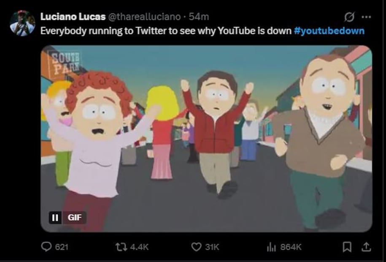Click the South Park logo watermark

point(64,63)
